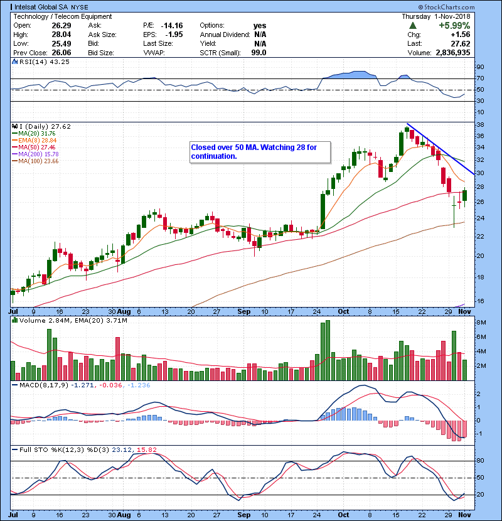
Task: Click the Aug label on the price chart axis
Action: pyautogui.click(x=124, y=312)
